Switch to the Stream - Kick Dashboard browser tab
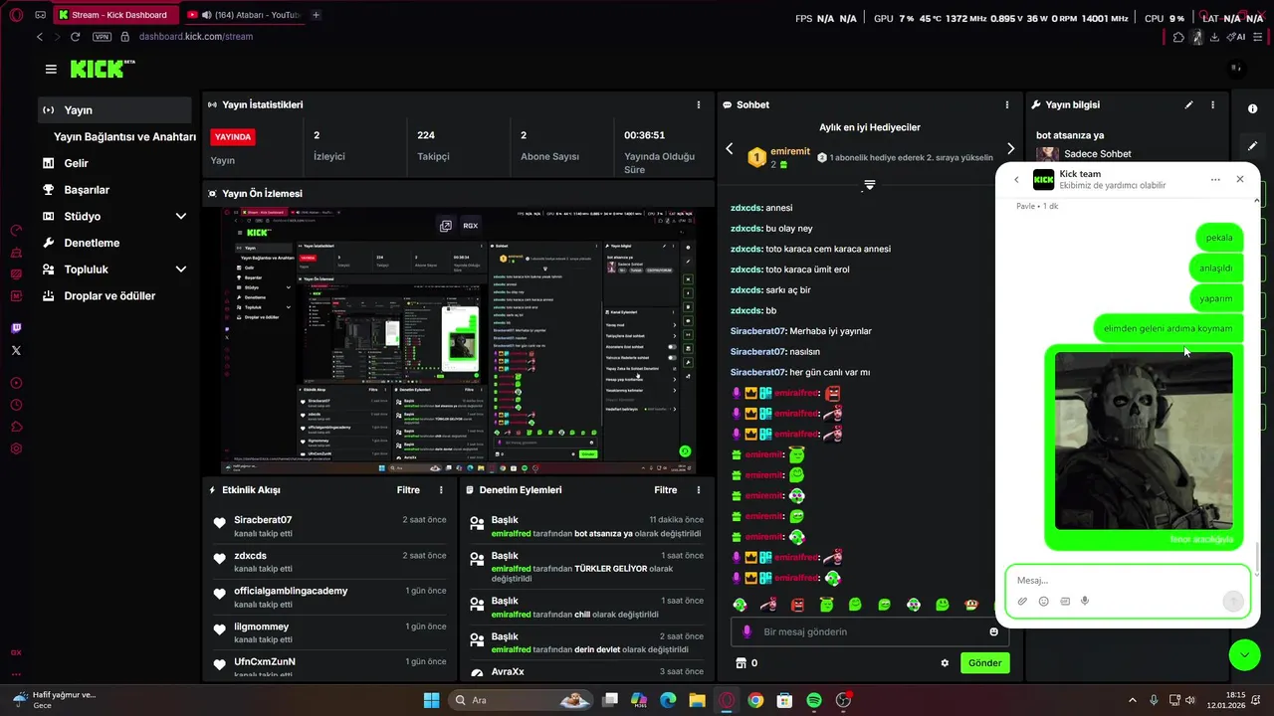Image resolution: width=1274 pixels, height=716 pixels. coord(116,15)
